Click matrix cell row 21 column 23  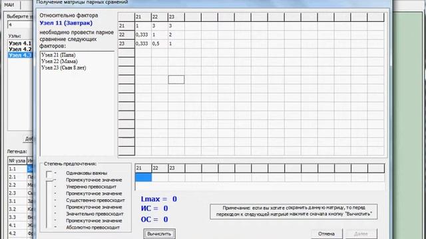pyautogui.click(x=176, y=26)
